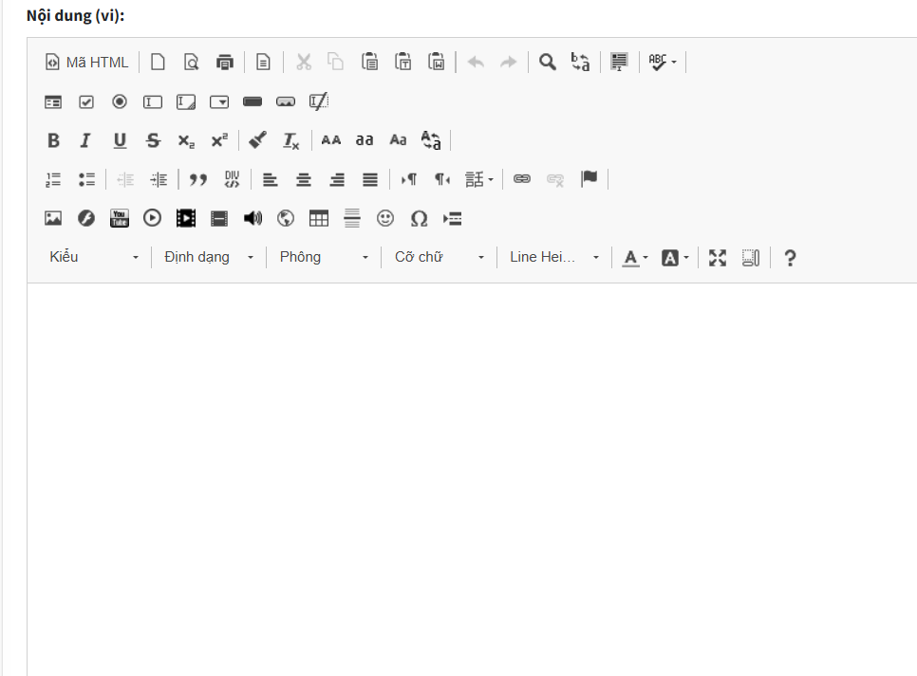
Task: Open the Replace tool
Action: [581, 62]
